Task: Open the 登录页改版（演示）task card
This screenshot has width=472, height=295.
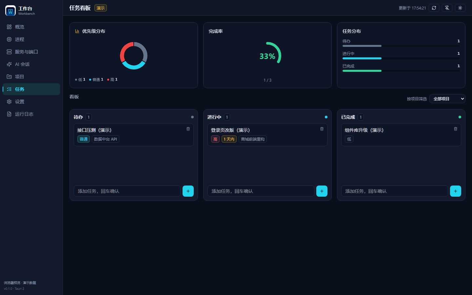Action: click(x=267, y=135)
